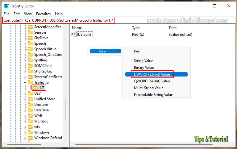Click the Unistore folder icon
This screenshot has width=237, height=149.
pos(30,105)
